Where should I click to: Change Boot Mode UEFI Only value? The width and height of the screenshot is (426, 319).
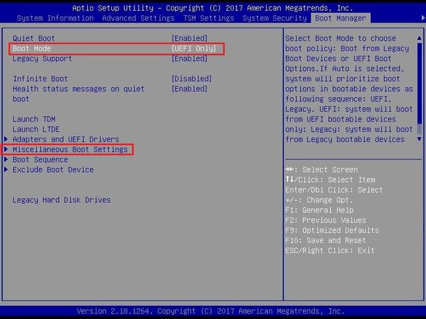click(196, 49)
